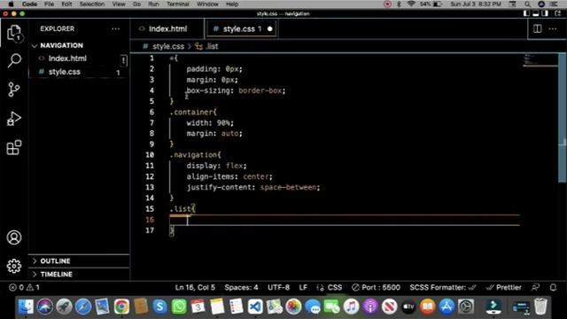Toggle the bottom panel layout icon

[536, 13]
